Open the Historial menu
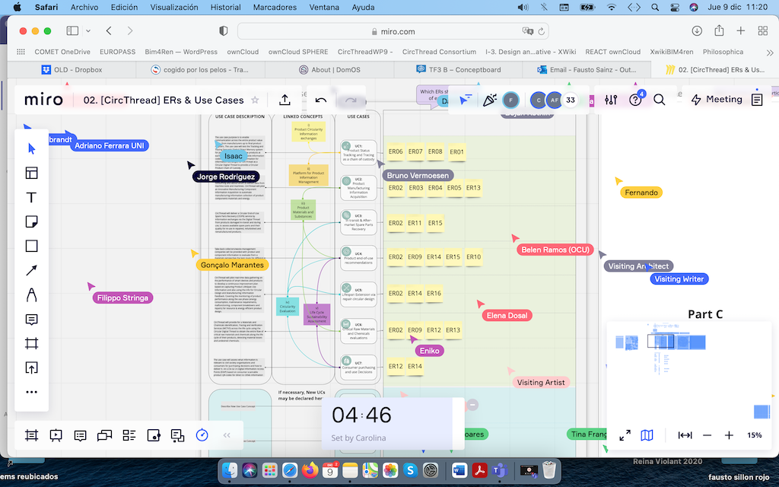The width and height of the screenshot is (779, 487). click(x=225, y=8)
